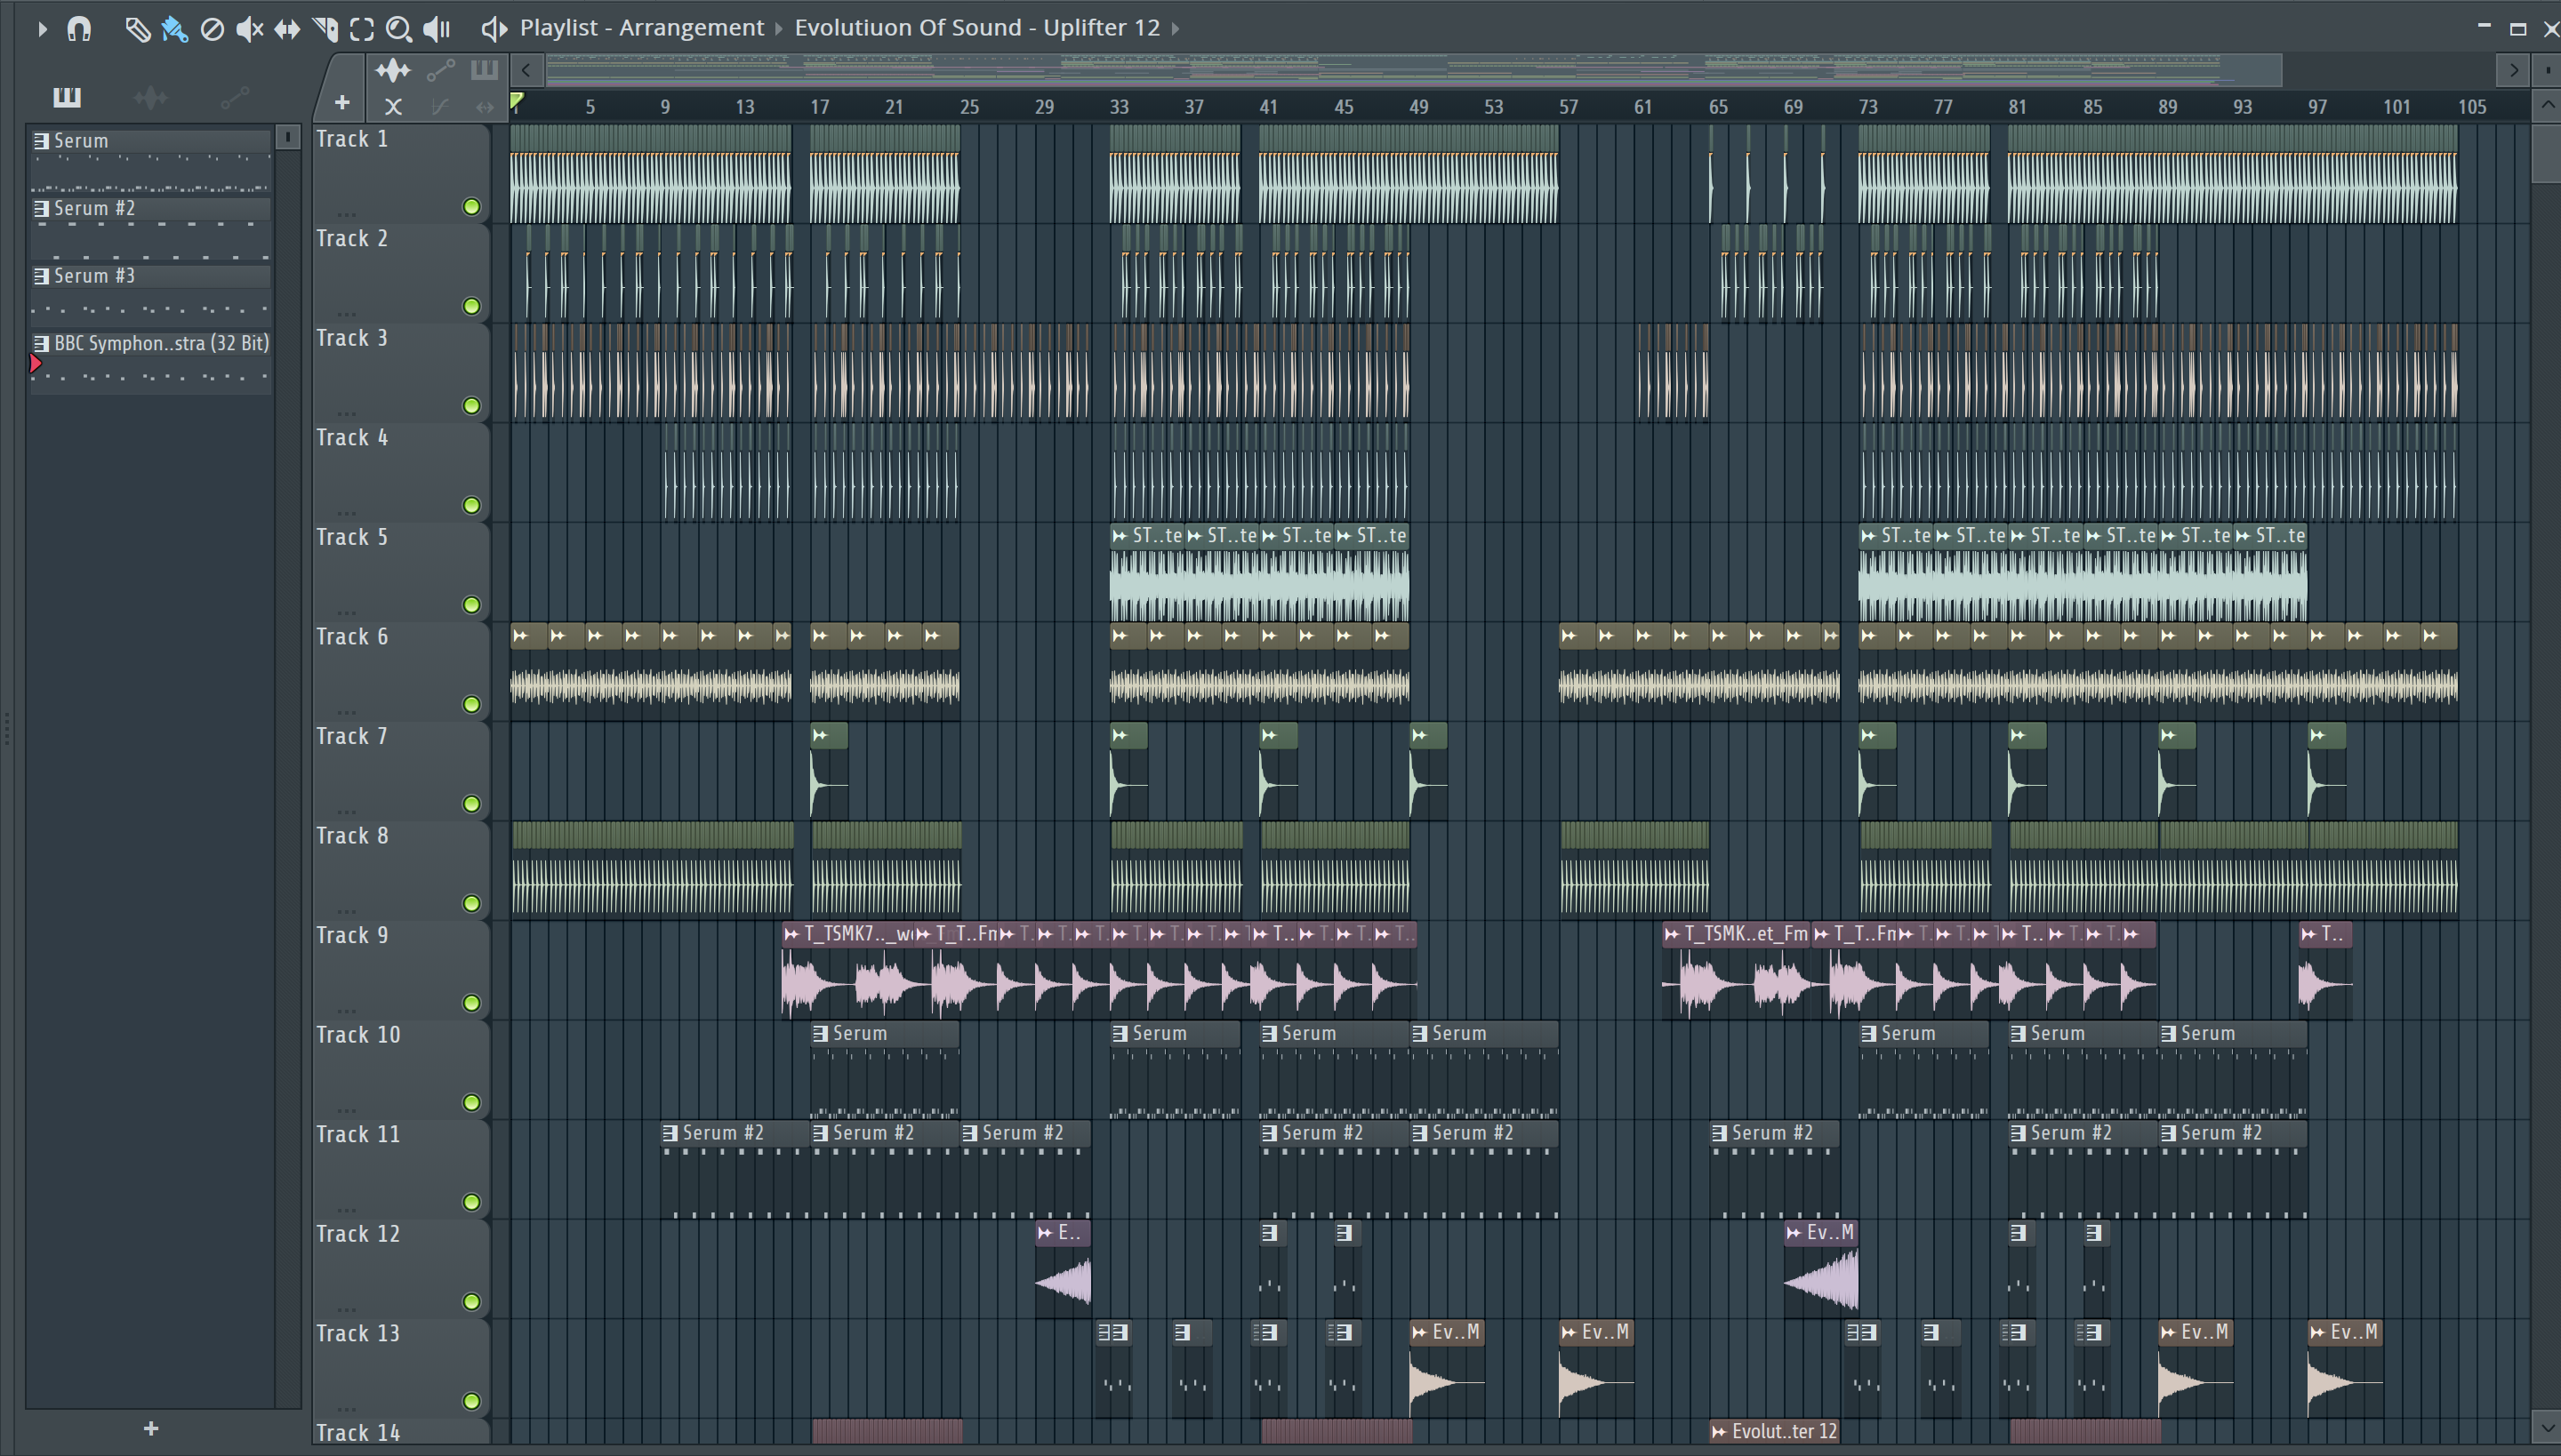Select the Slice tool

tap(324, 29)
